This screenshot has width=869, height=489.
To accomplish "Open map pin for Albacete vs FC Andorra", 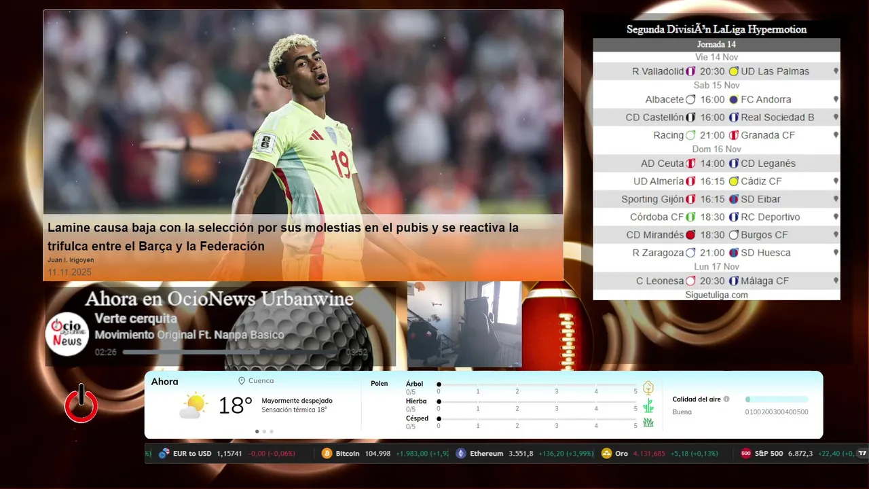I will [836, 100].
